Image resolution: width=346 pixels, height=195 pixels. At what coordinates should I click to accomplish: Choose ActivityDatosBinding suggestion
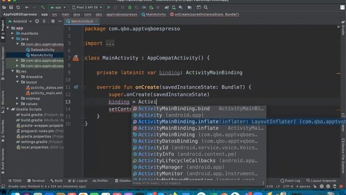[x=198, y=141]
